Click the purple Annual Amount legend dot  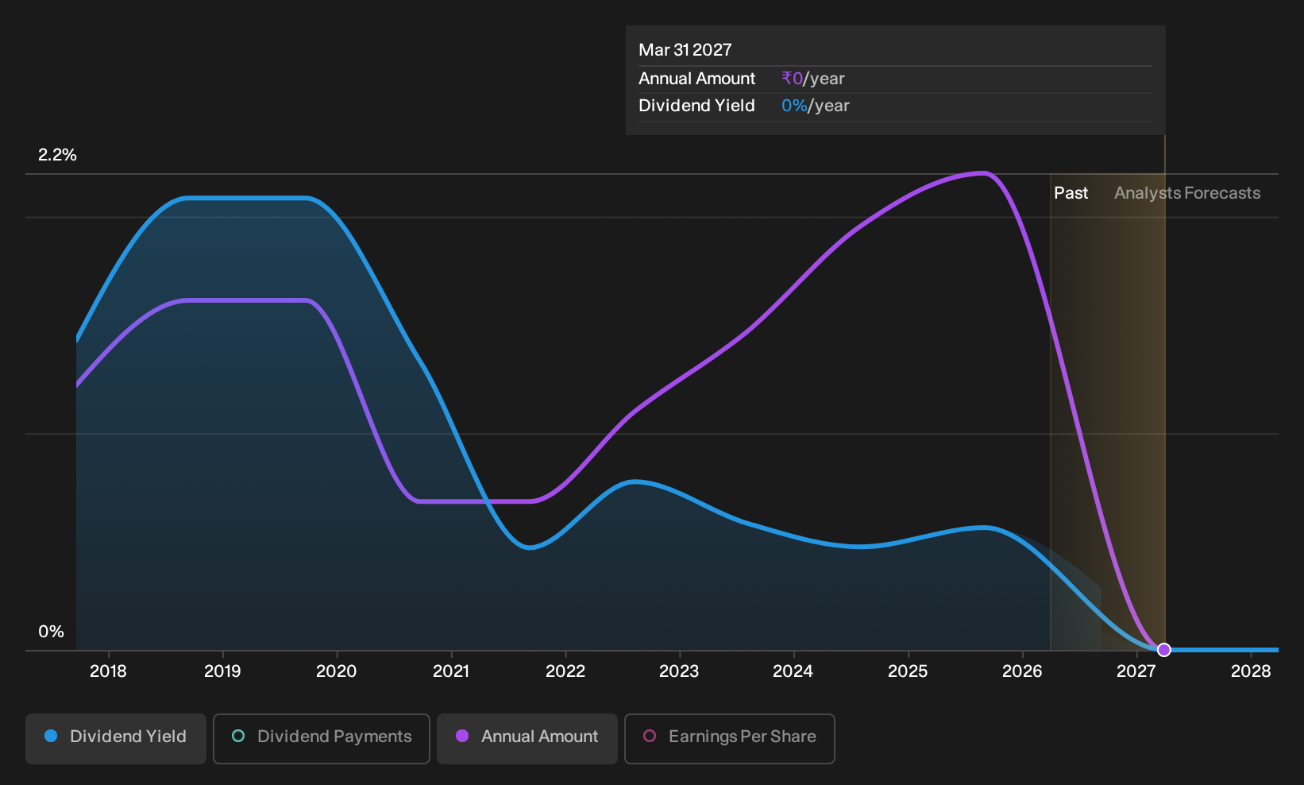(462, 736)
